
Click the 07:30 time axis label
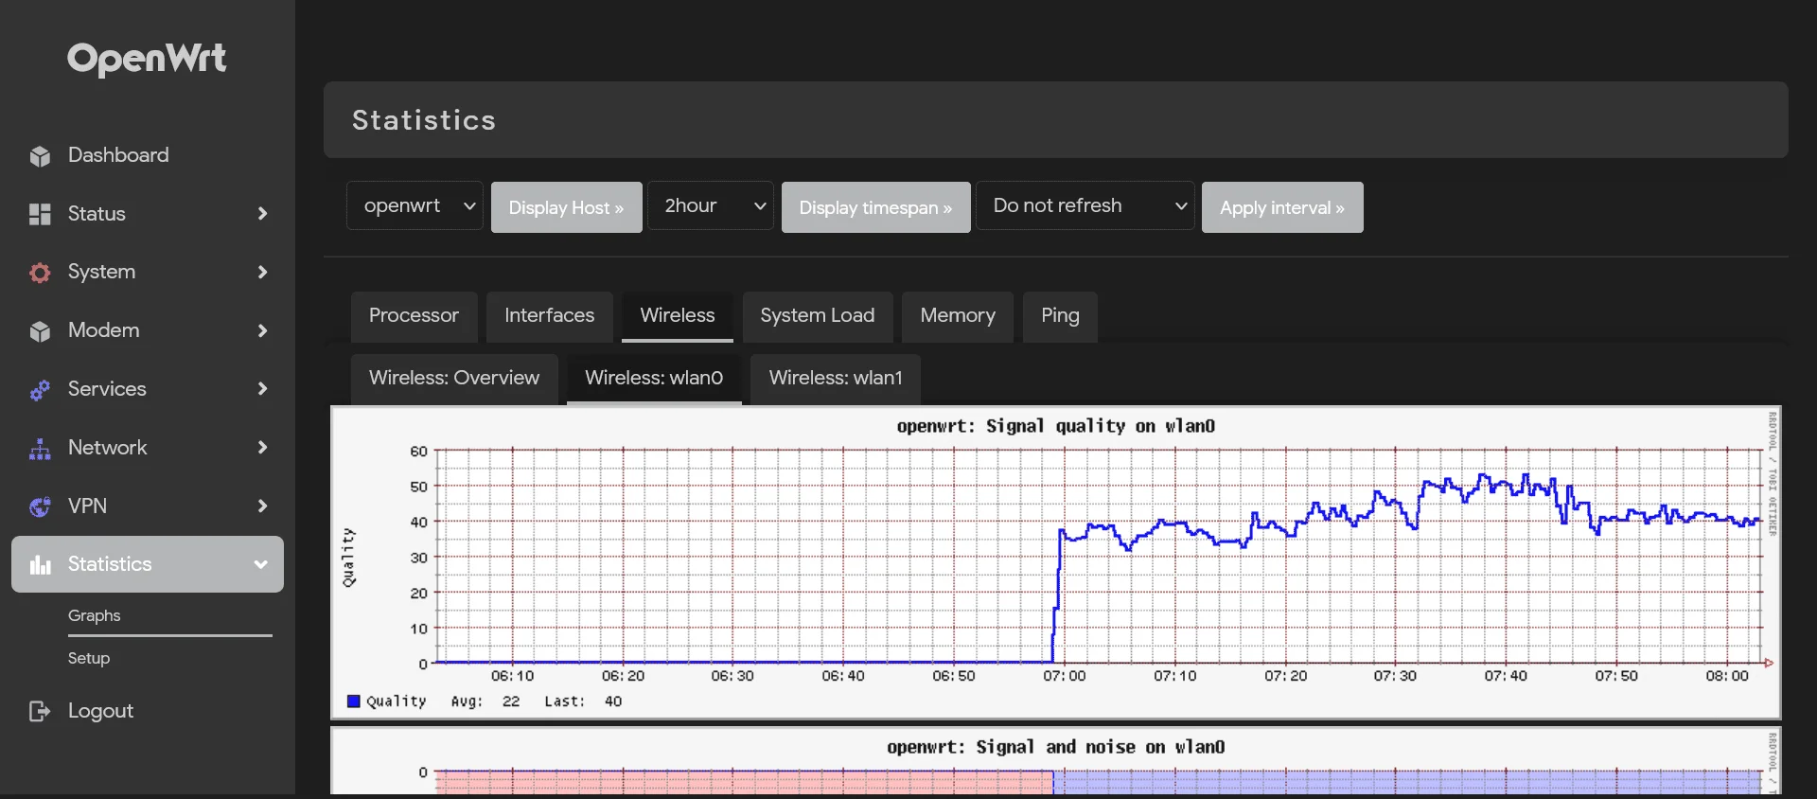pos(1396,676)
